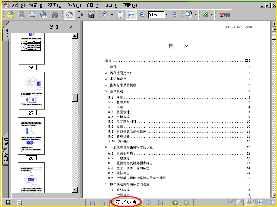Switch to the 注释 comments tab
The width and height of the screenshot is (277, 207).
6,157
